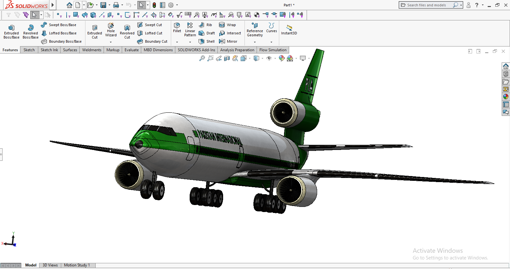510x269 pixels.
Task: Click the View Orientation cube icon
Action: tap(244, 58)
